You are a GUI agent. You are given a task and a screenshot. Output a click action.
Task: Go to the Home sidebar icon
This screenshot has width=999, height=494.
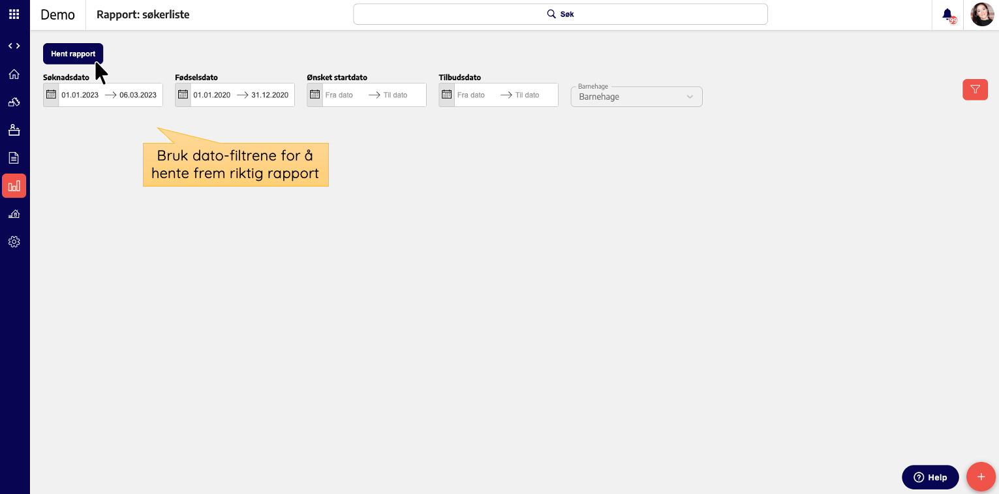click(14, 74)
